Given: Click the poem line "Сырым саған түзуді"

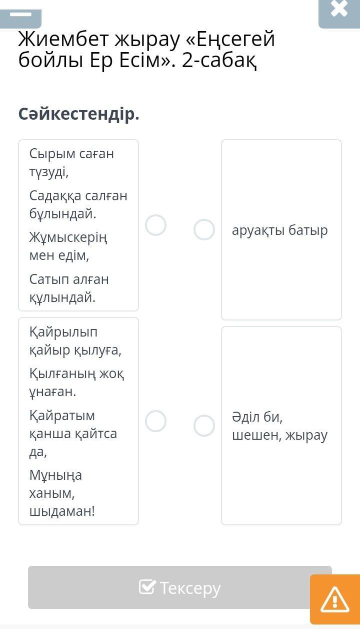Looking at the screenshot, I should click(71, 163).
